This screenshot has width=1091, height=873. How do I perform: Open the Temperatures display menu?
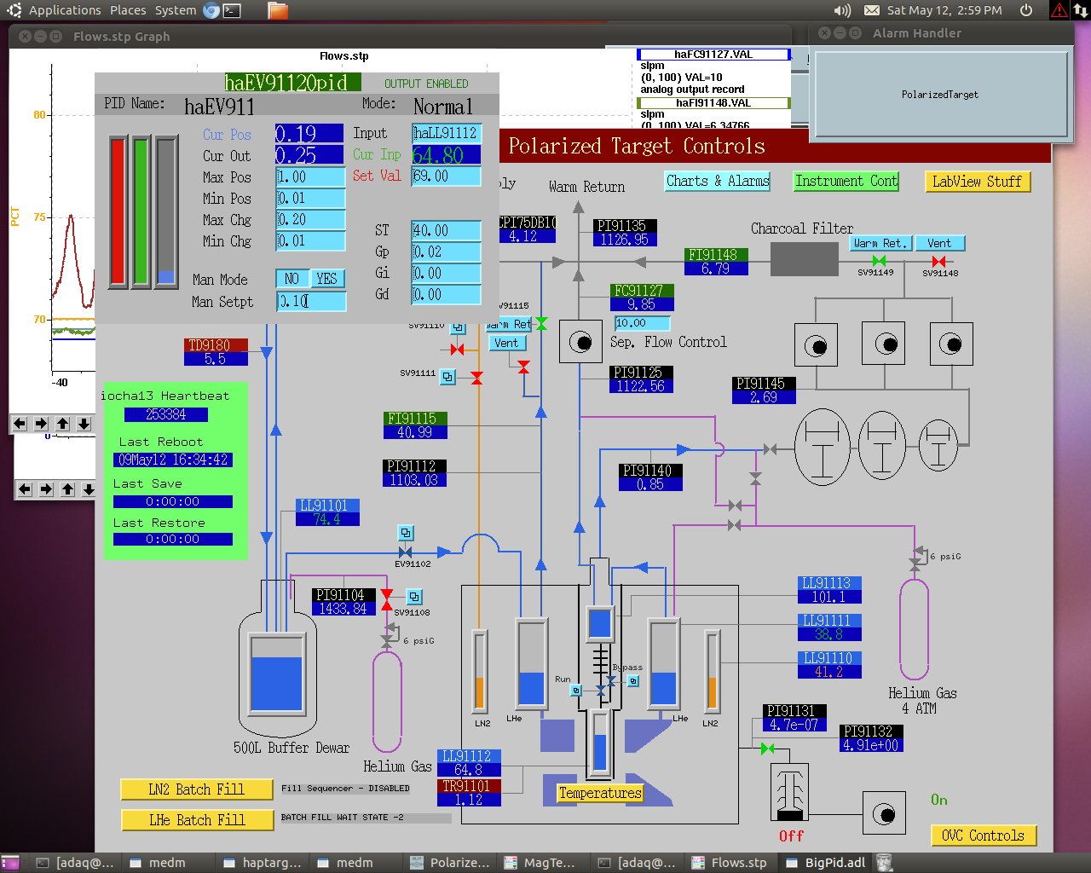pos(600,793)
